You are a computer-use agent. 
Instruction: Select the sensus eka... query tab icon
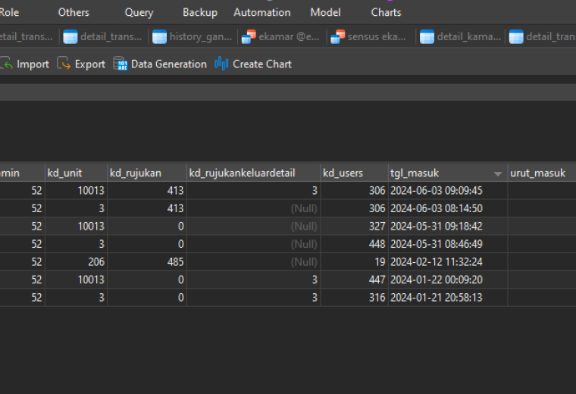337,36
